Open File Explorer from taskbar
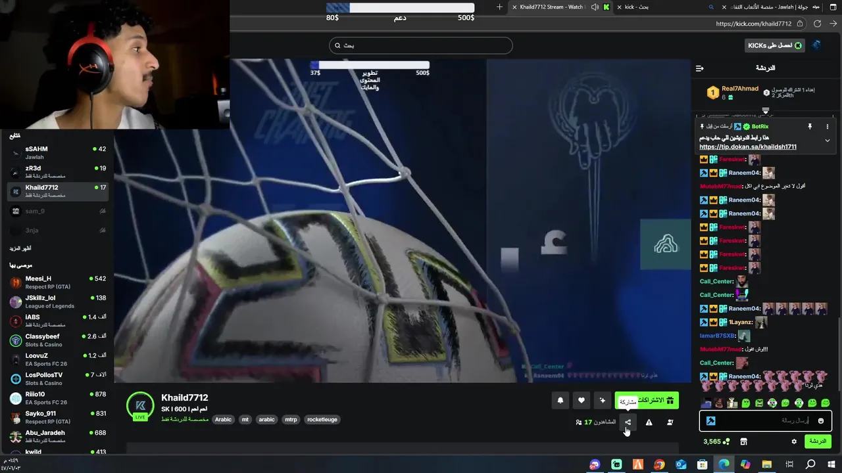The height and width of the screenshot is (473, 842). coord(767,464)
